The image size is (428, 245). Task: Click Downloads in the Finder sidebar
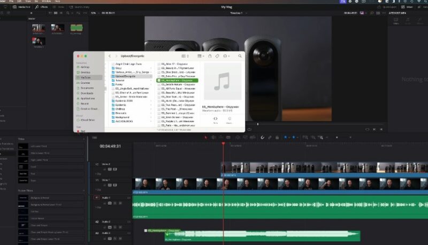pos(87,93)
